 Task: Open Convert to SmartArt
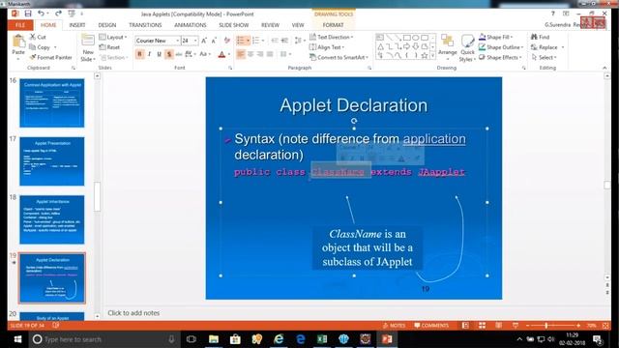pos(339,57)
